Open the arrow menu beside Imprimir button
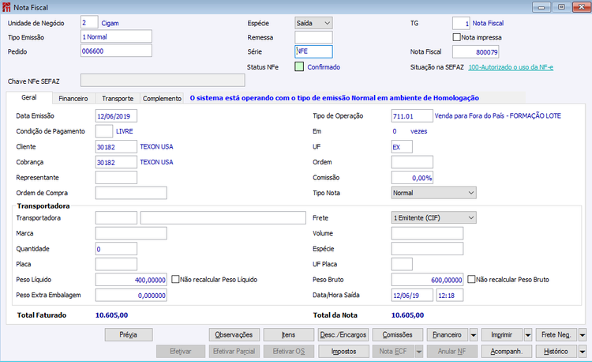This screenshot has width=592, height=362. 528,335
